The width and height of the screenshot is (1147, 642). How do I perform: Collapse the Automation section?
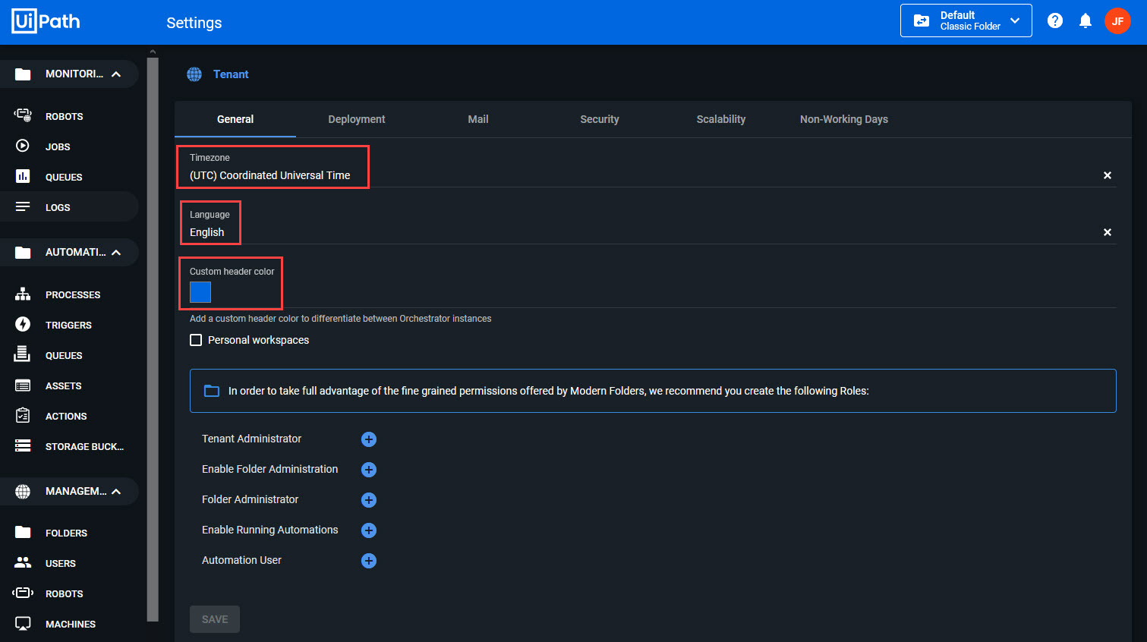[116, 253]
